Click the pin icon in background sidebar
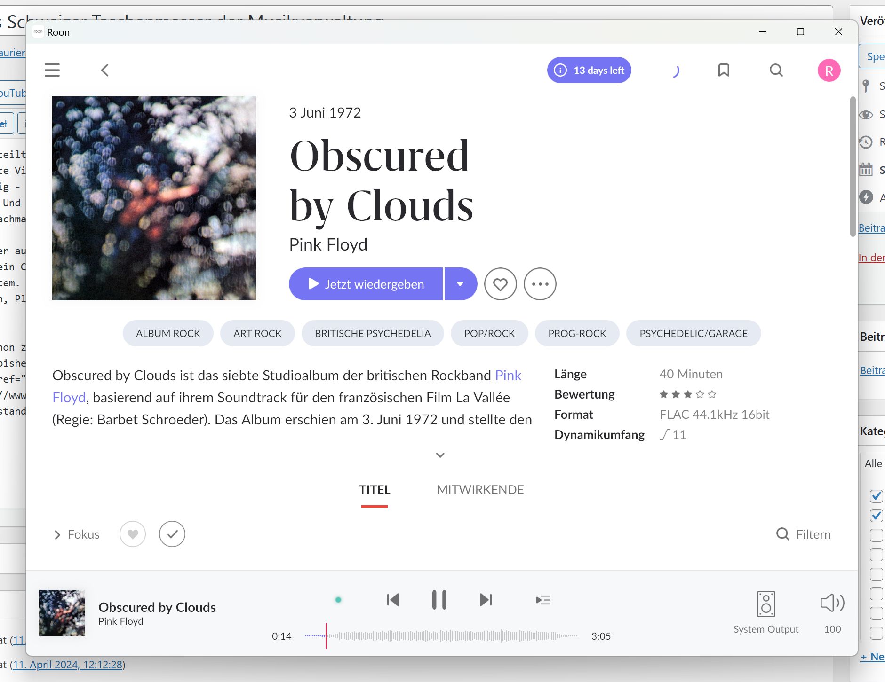This screenshot has height=682, width=885. [866, 86]
